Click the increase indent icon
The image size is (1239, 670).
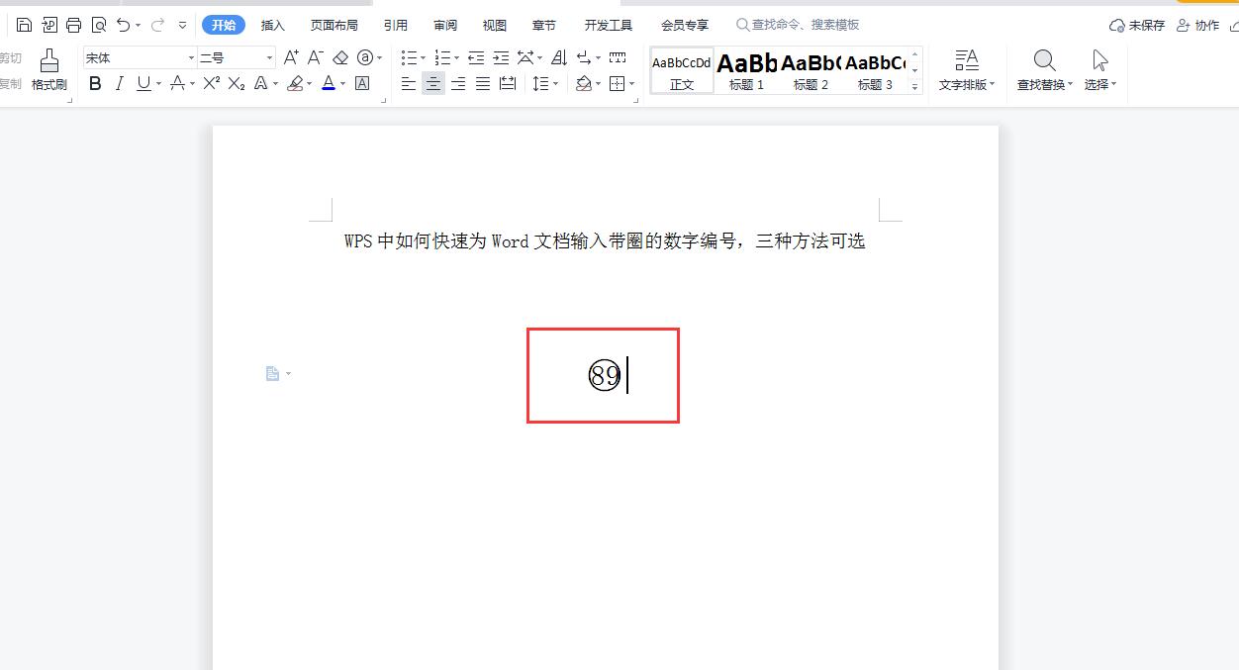point(501,58)
